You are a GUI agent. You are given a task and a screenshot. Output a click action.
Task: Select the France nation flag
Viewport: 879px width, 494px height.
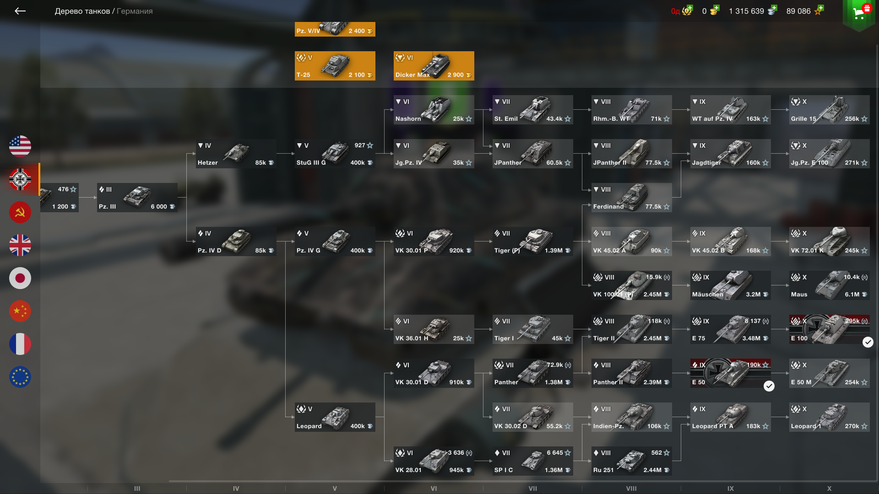point(20,344)
